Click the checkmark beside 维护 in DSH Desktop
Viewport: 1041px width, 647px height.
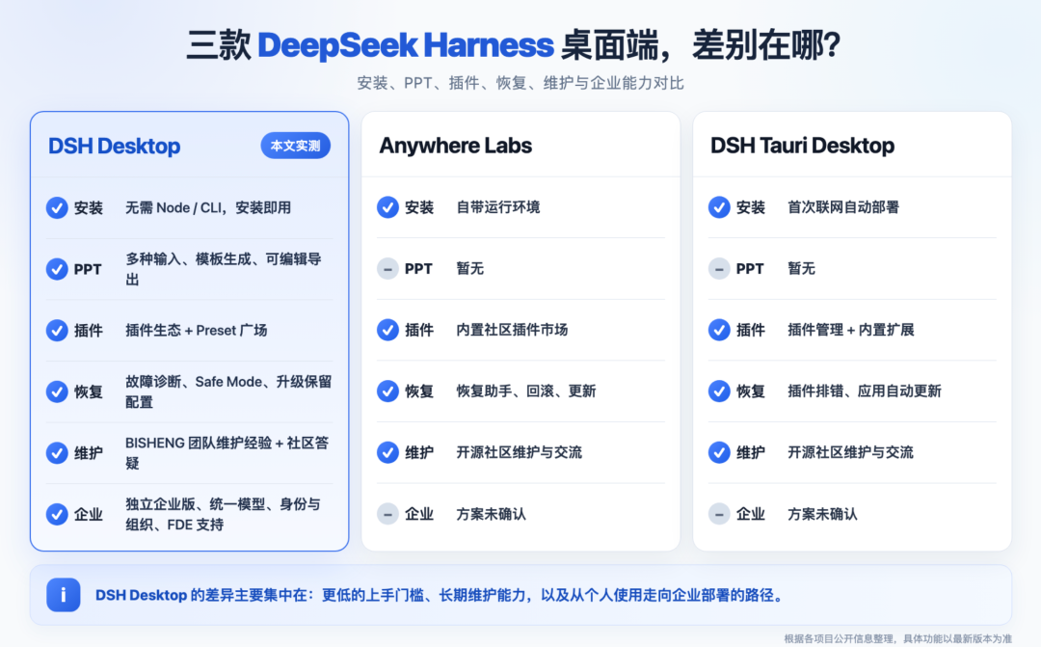(57, 453)
